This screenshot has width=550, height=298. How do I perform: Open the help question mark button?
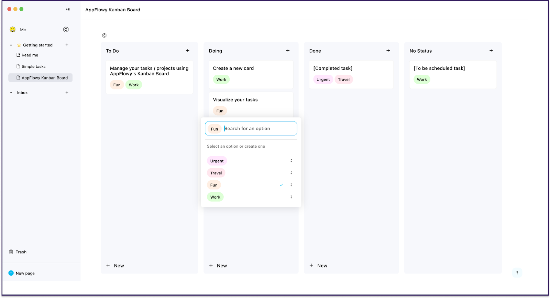click(x=517, y=273)
